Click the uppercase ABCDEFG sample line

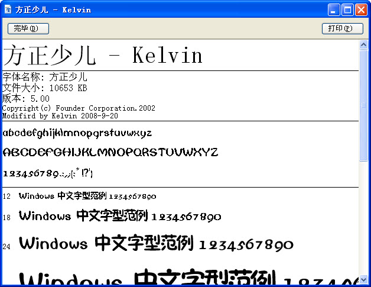pos(110,152)
